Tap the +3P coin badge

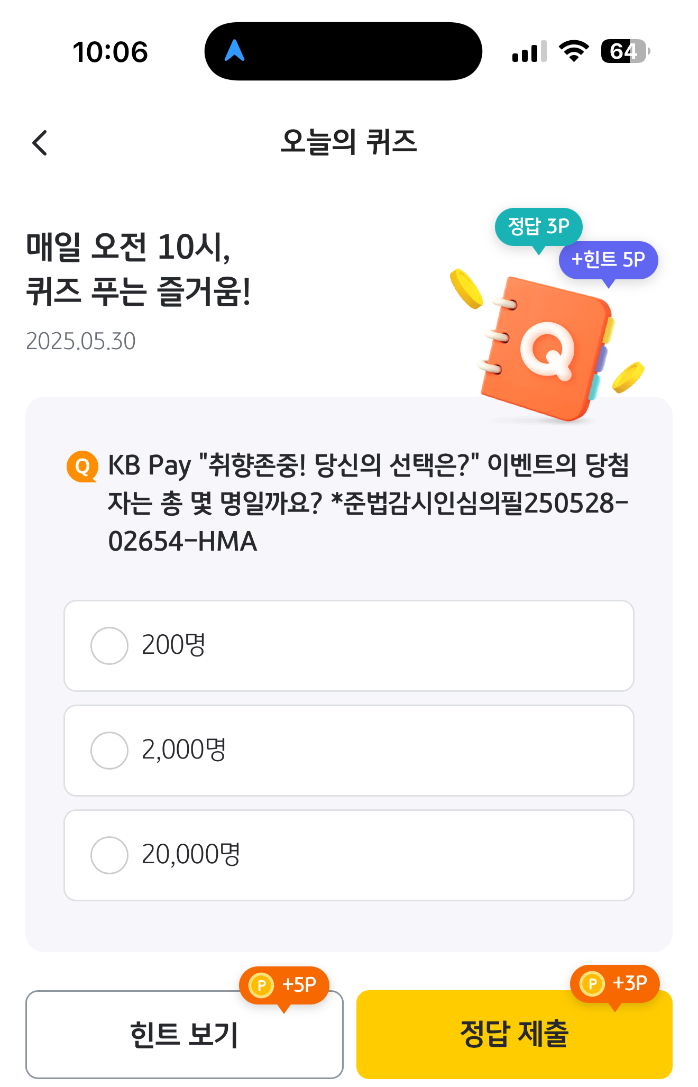pyautogui.click(x=614, y=984)
